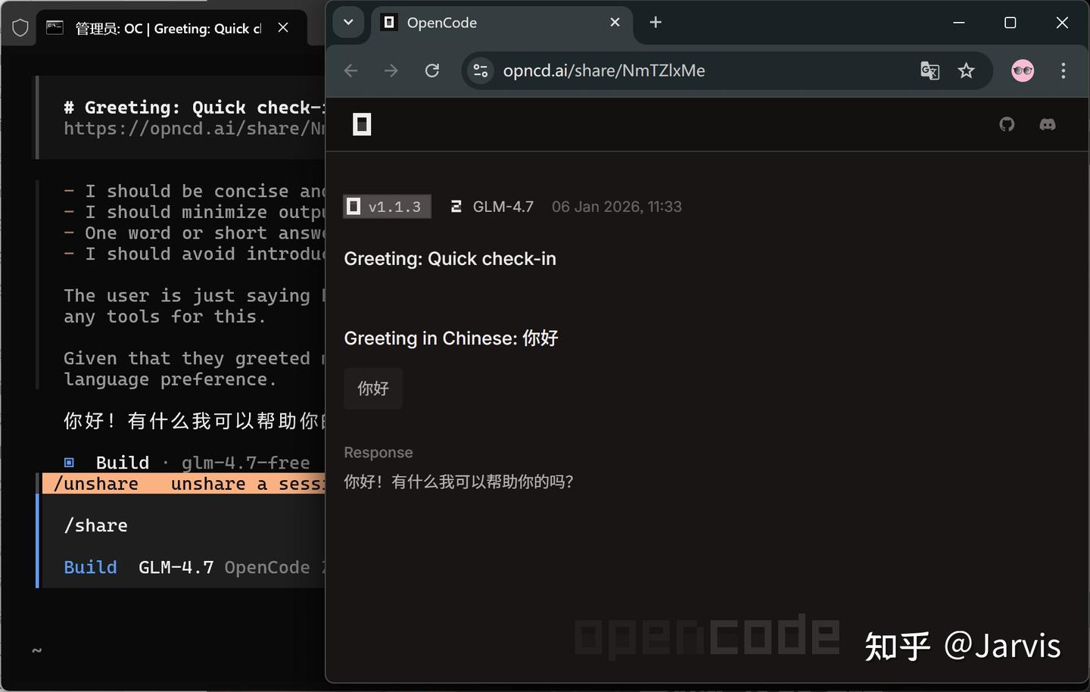Click the OpenCode logo in page header

362,124
